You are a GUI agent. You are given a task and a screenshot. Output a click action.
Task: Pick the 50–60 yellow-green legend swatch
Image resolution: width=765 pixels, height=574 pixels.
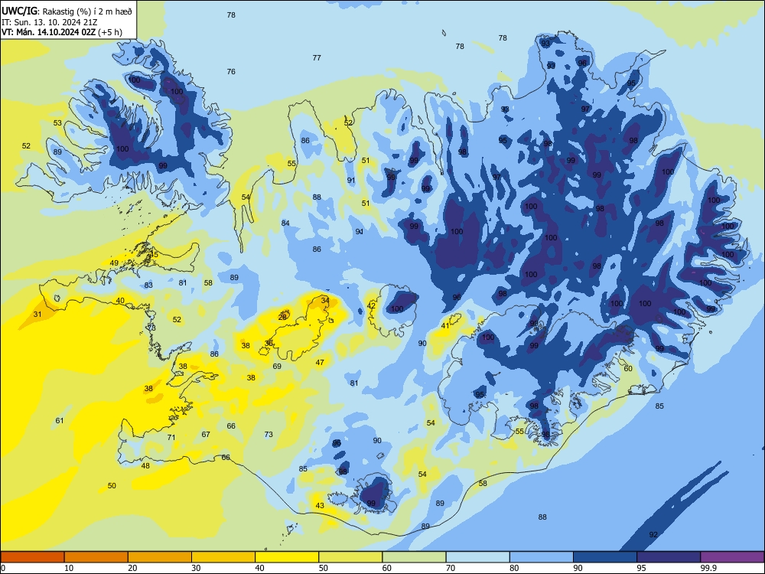tap(350, 557)
